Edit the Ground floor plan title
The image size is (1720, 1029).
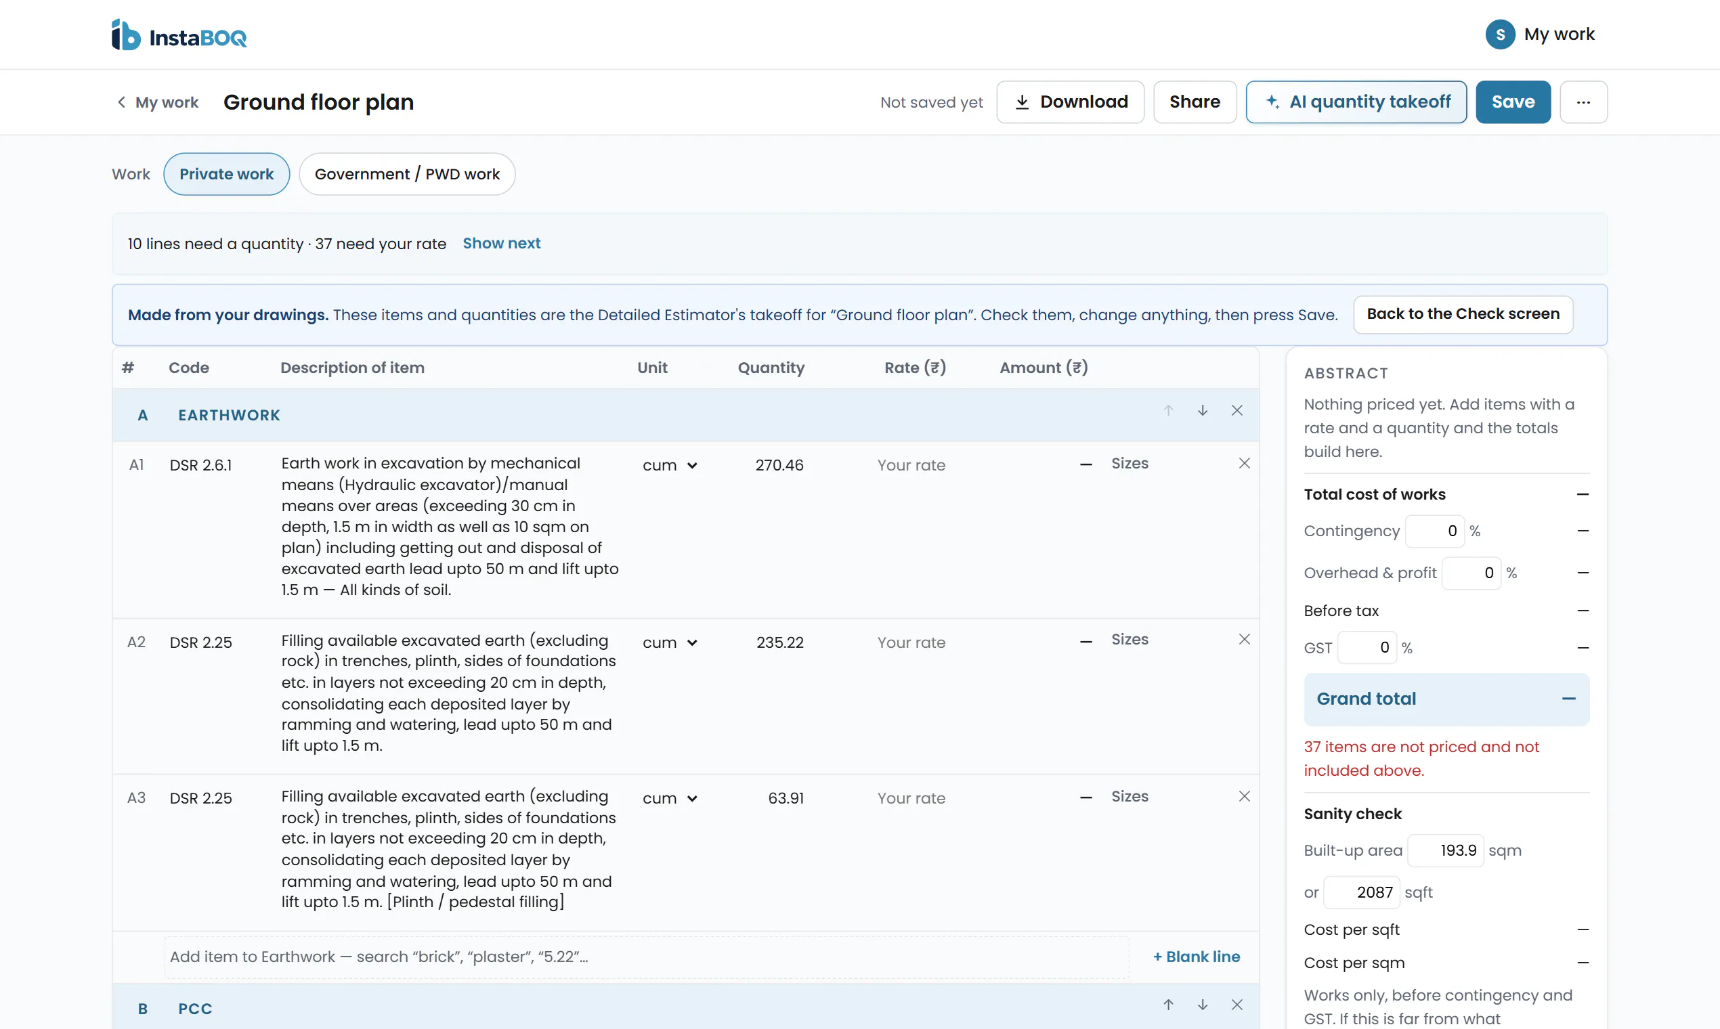(318, 102)
